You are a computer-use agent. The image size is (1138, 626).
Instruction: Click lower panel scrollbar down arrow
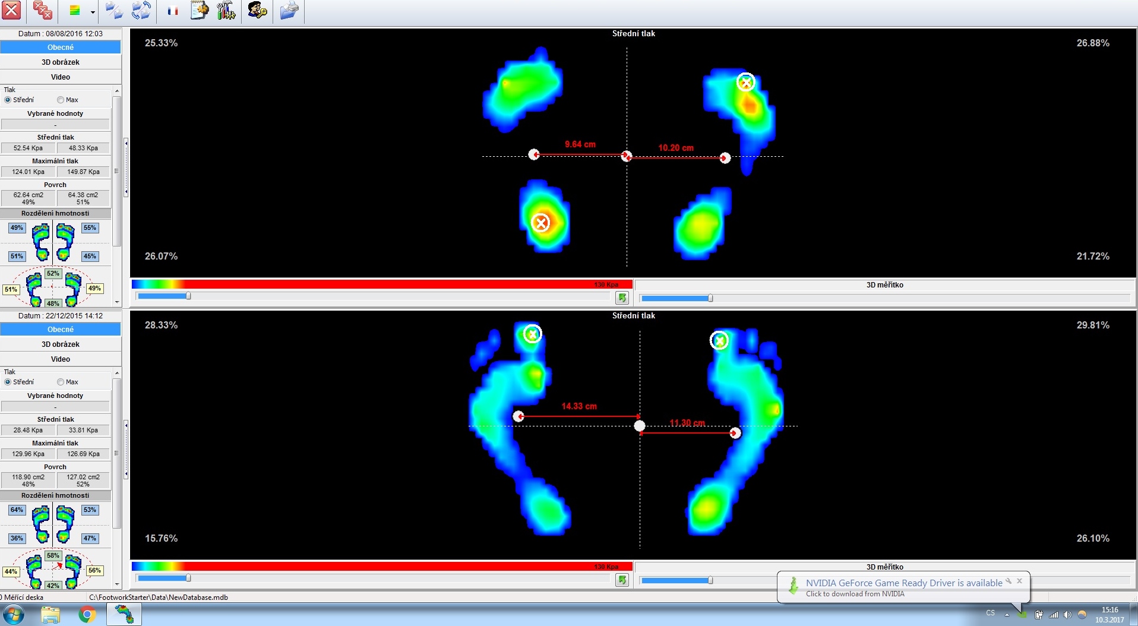[x=117, y=584]
